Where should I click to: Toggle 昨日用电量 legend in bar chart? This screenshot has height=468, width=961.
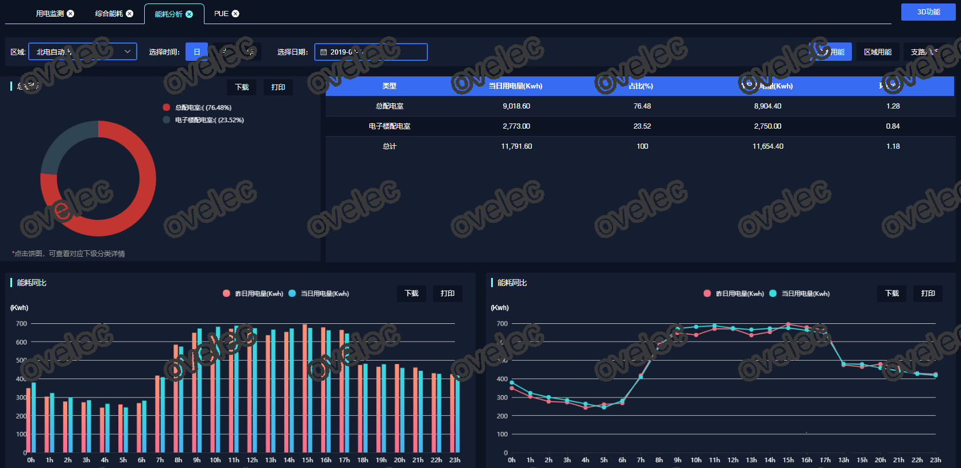pos(226,293)
